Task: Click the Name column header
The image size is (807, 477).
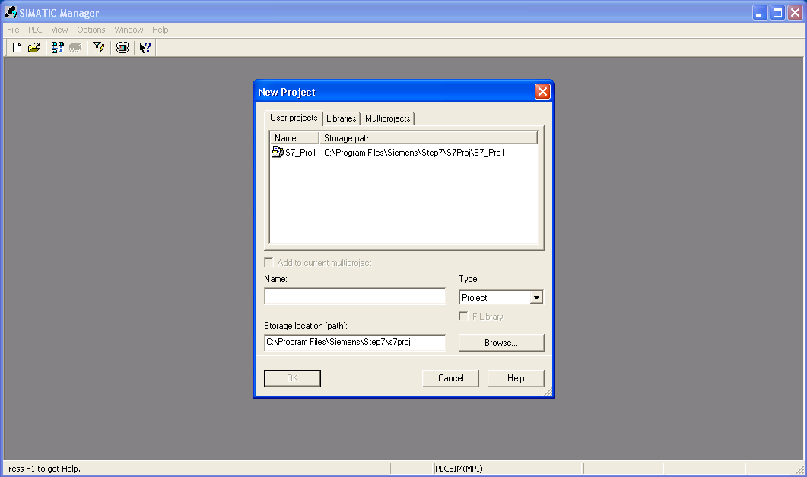Action: 294,137
